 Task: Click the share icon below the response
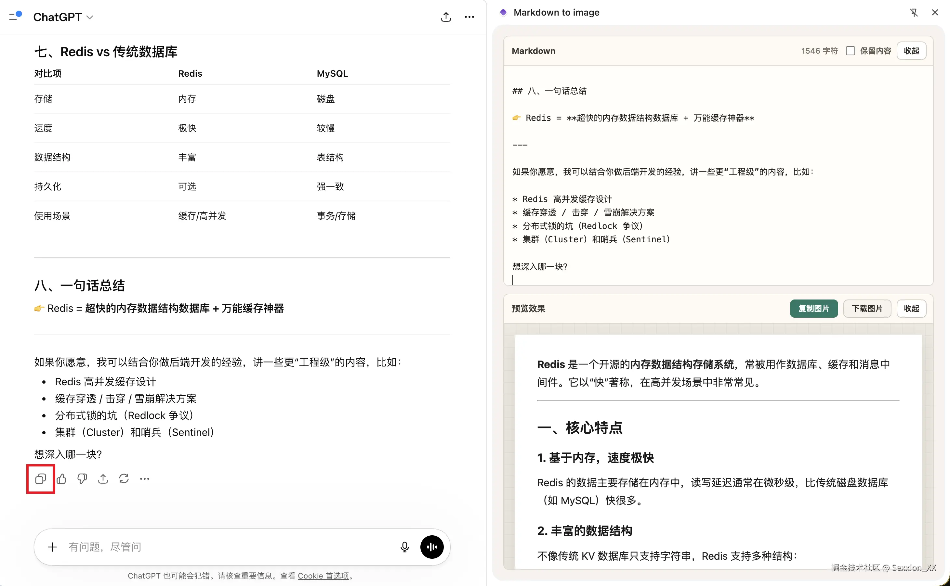tap(103, 479)
